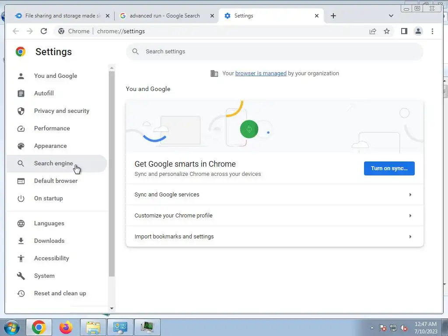Screen dimensions: 448x336
Task: Click the Accessibility person icon
Action: click(x=21, y=258)
